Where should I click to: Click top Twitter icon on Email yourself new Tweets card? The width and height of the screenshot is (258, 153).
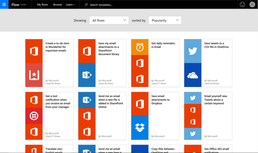(193, 98)
